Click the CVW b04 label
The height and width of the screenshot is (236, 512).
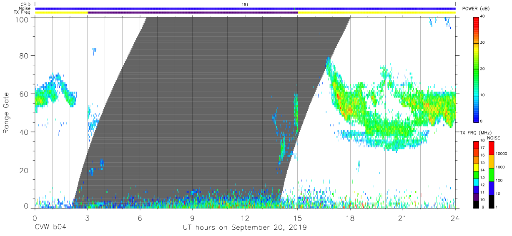(x=50, y=228)
